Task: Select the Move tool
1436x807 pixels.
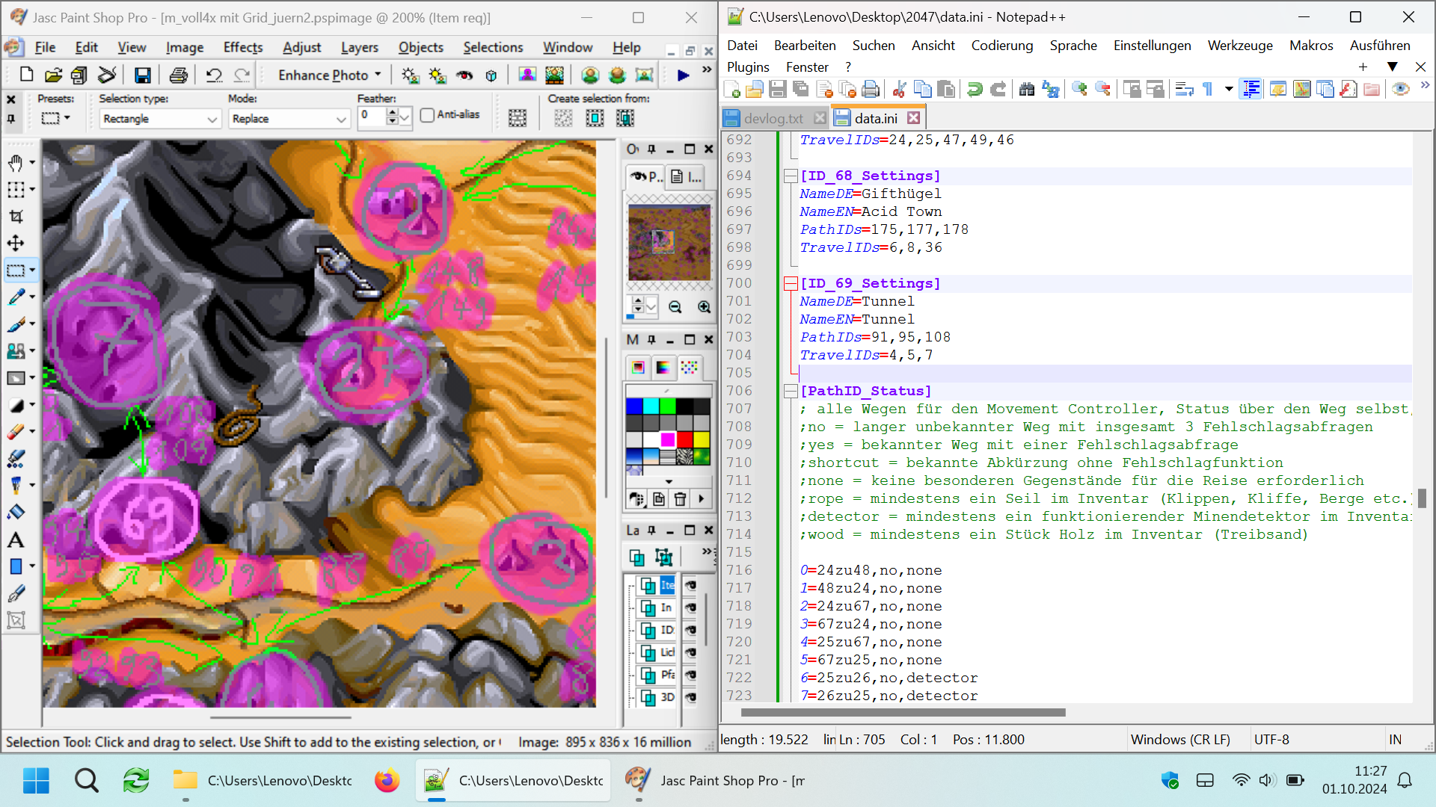Action: [x=16, y=243]
